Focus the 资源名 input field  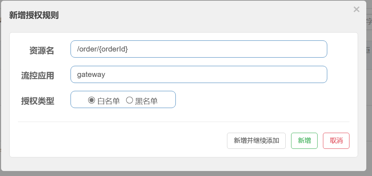coord(199,49)
